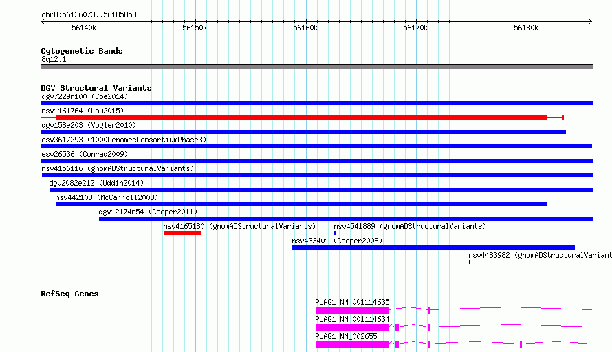612x352 pixels.
Task: Click the Cytogenetic Bands track title
Action: tap(82, 51)
